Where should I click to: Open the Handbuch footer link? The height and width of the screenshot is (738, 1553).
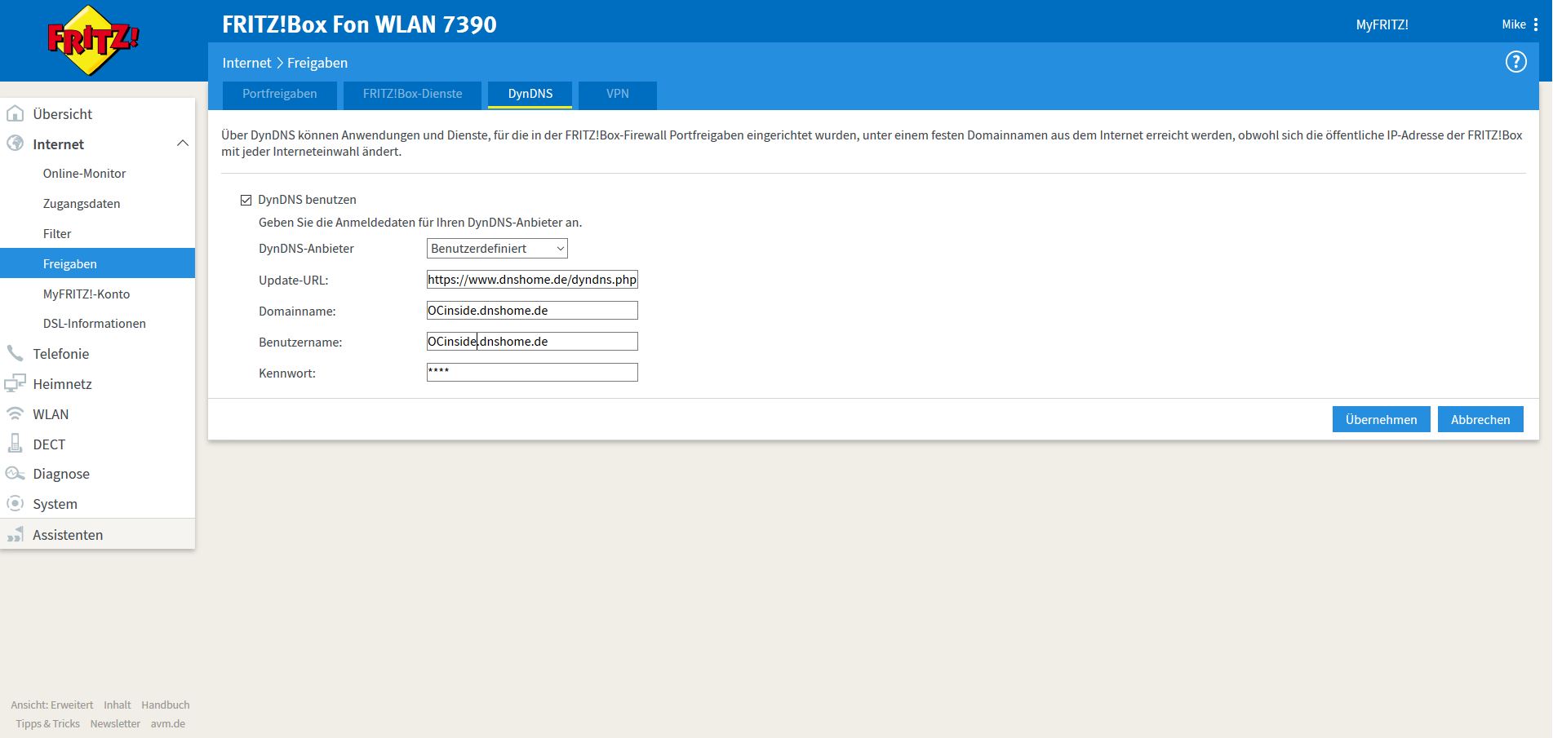point(166,705)
